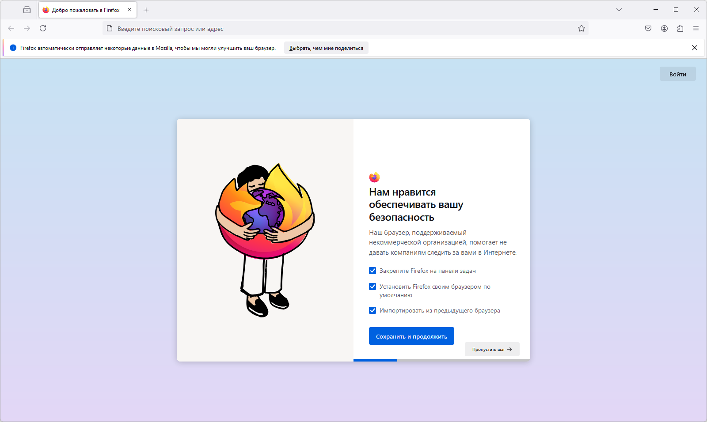Click notification text 'Firefox автоматически отправляет некоторые данные'

(148, 48)
